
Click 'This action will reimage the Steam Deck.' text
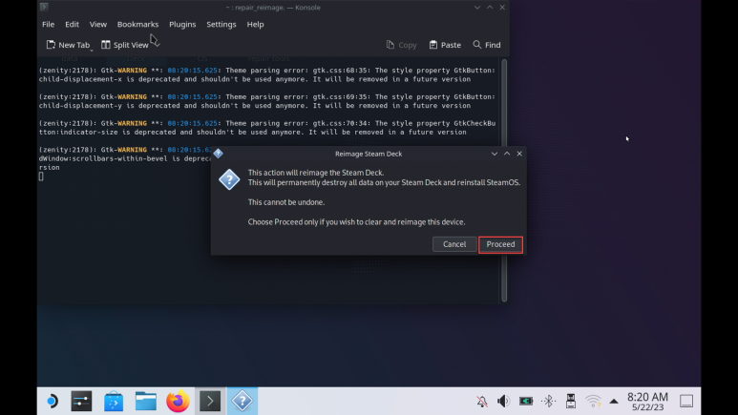coord(316,173)
